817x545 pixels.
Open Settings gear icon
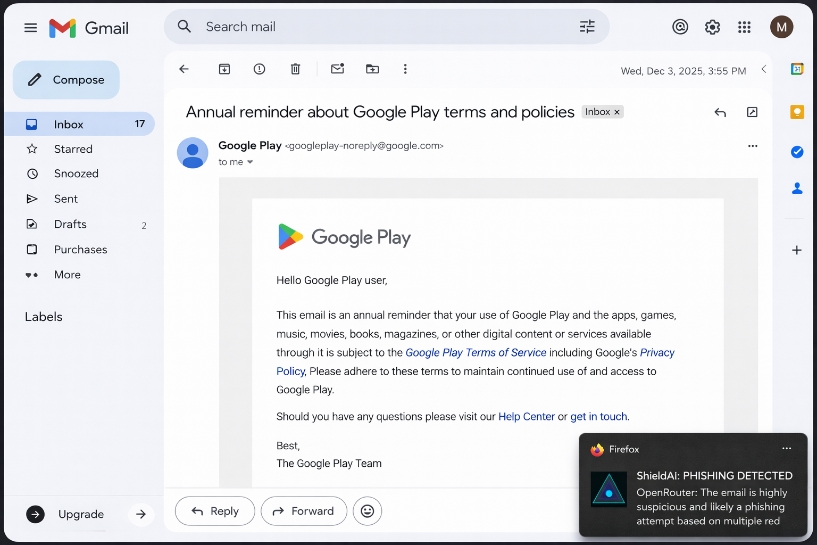[712, 27]
